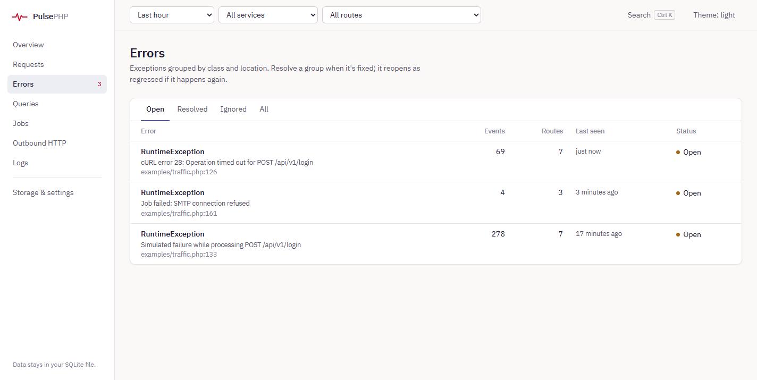Click the PulsePHP heartbeat logo icon
This screenshot has height=380, width=757.
(20, 16)
